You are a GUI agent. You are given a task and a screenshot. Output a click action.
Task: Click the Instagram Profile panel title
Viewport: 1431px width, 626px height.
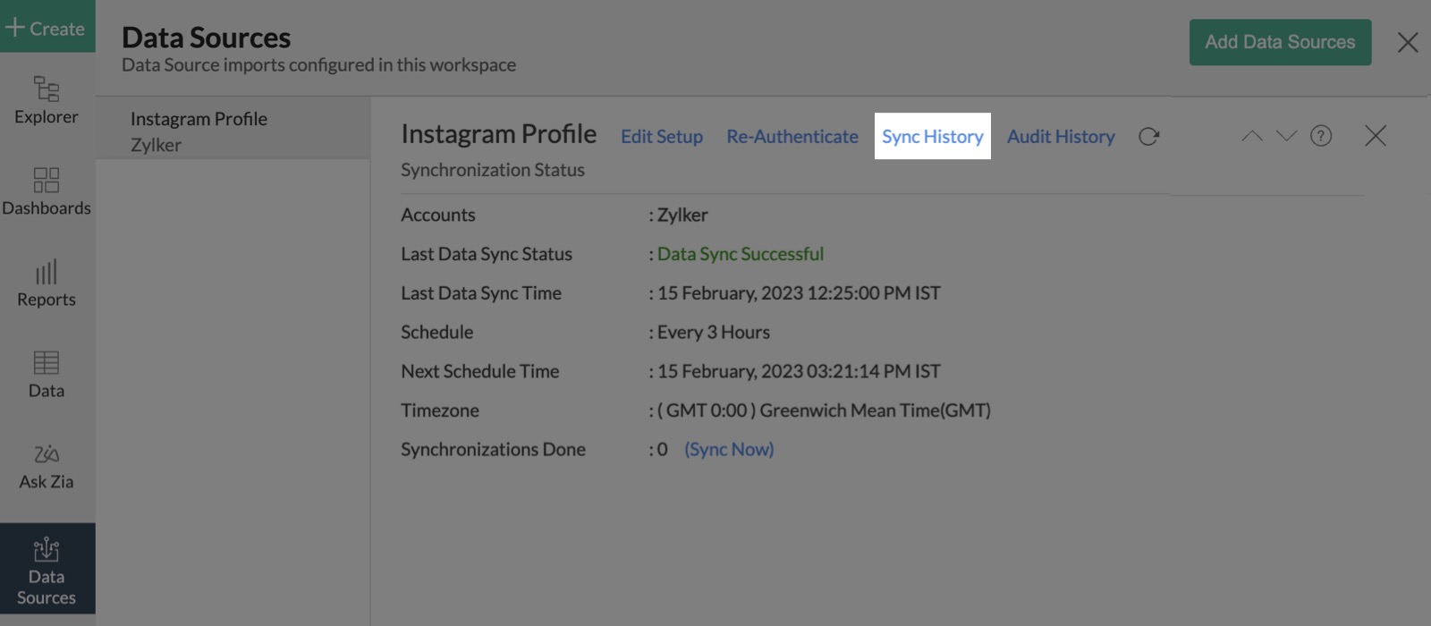498,134
